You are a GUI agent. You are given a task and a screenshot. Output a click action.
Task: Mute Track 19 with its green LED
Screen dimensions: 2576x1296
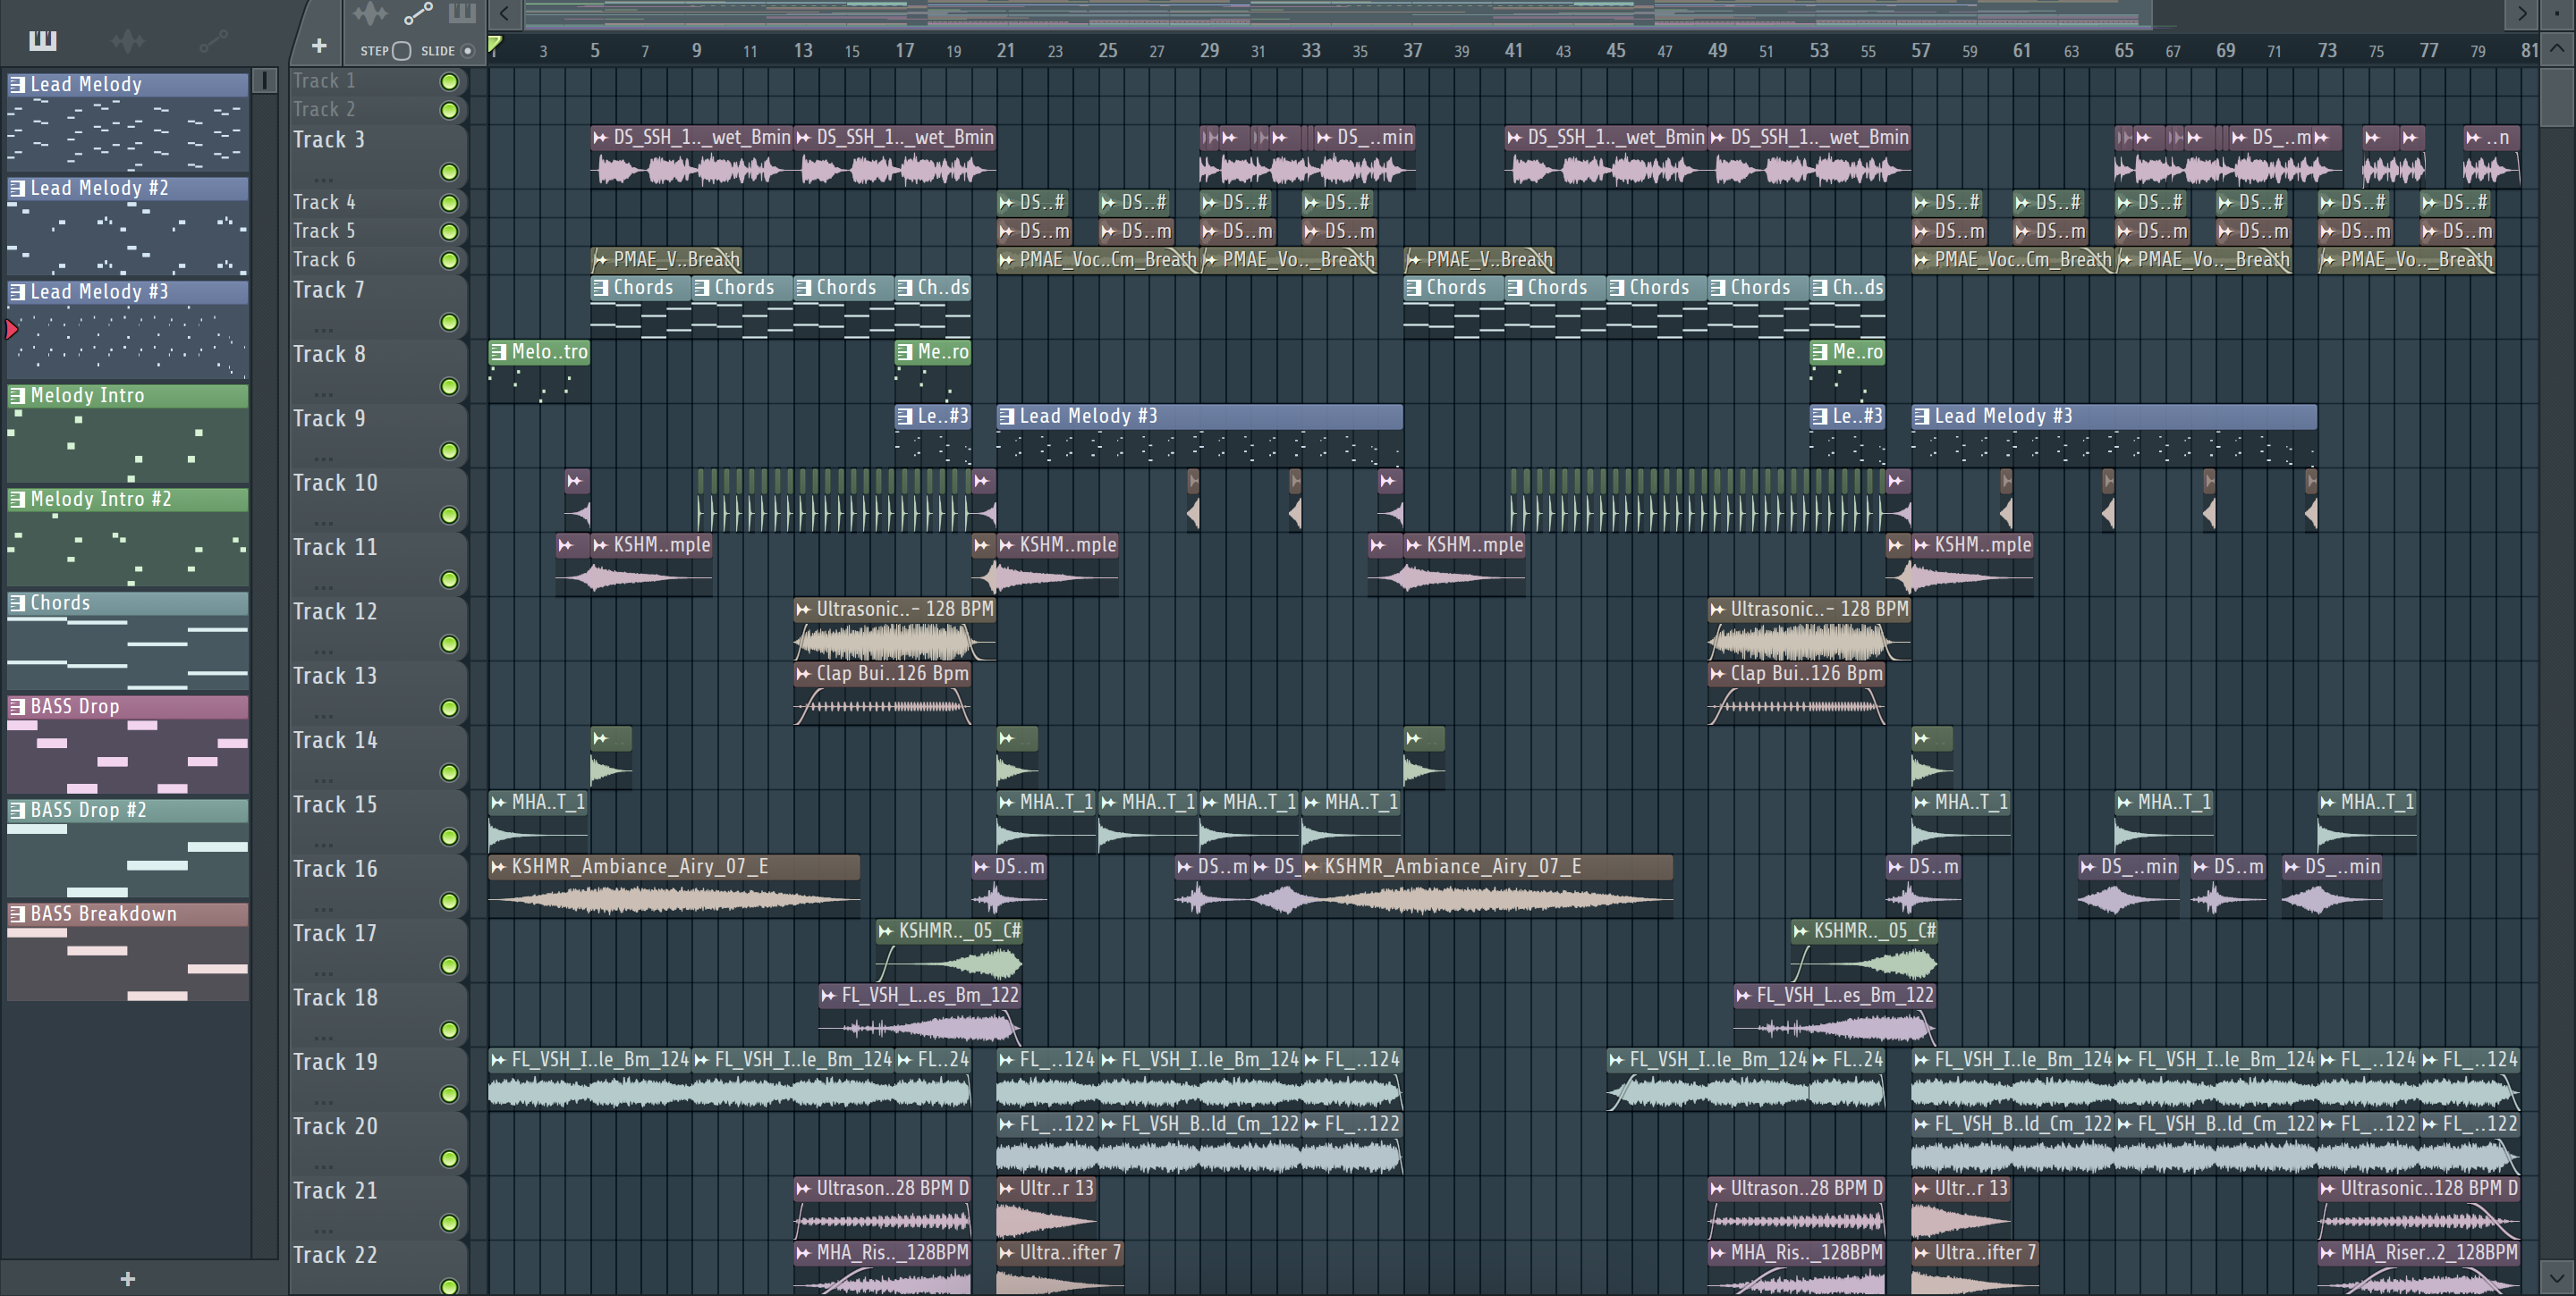click(x=449, y=1094)
